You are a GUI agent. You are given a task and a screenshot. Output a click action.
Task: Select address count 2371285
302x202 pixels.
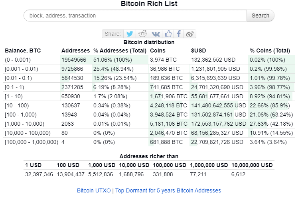(72, 87)
